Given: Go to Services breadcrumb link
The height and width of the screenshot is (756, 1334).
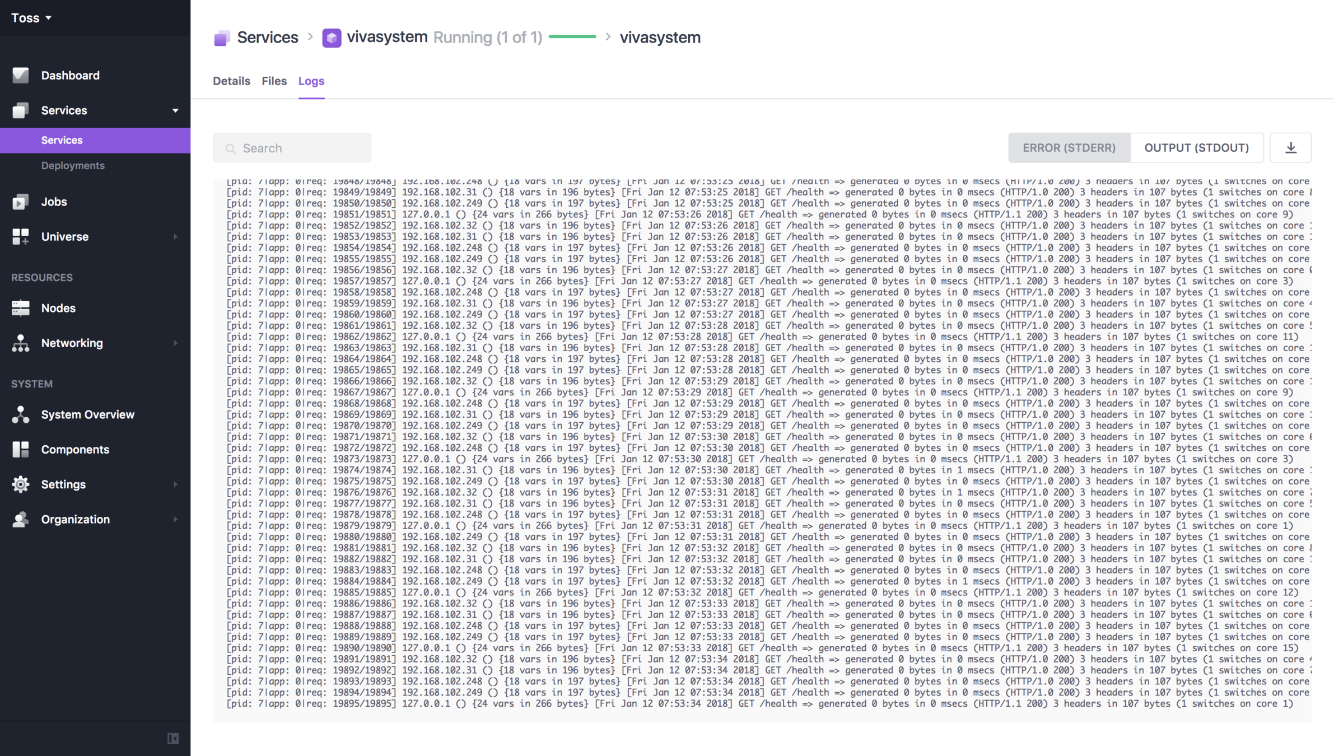Looking at the screenshot, I should click(x=267, y=38).
